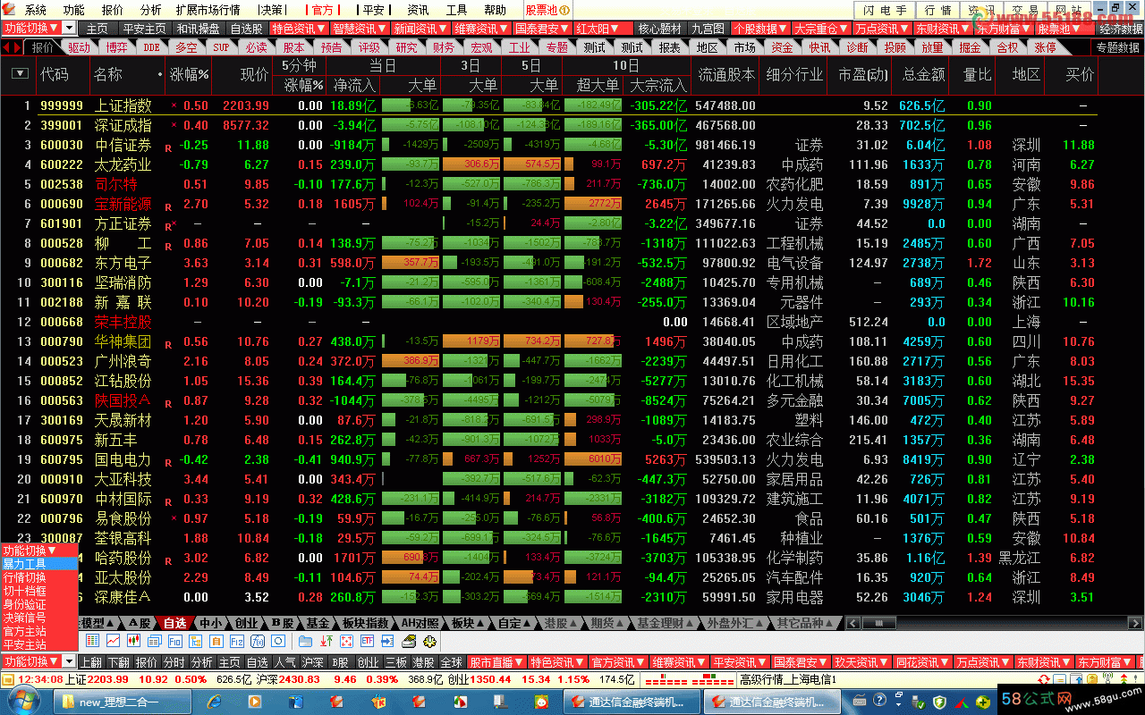This screenshot has height=715, width=1145.
Task: Select the 国电电力 stock row name
Action: pyautogui.click(x=123, y=459)
